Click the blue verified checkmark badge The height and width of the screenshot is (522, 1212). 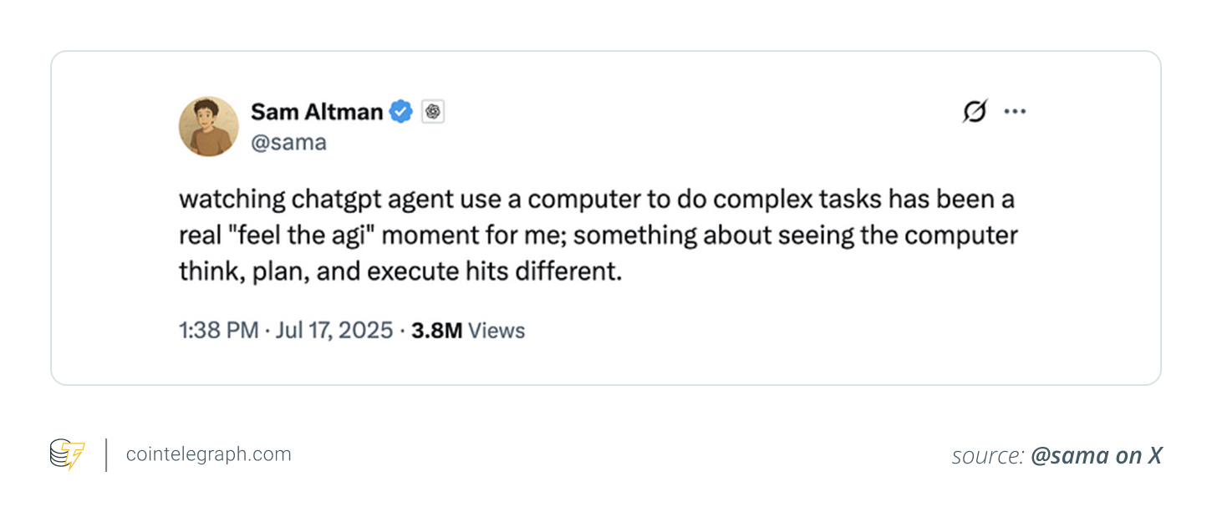402,111
